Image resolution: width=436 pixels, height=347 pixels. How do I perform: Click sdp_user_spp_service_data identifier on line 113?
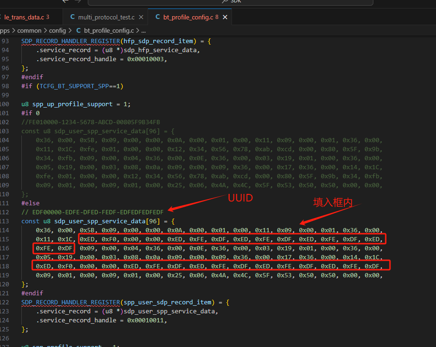(x=100, y=221)
